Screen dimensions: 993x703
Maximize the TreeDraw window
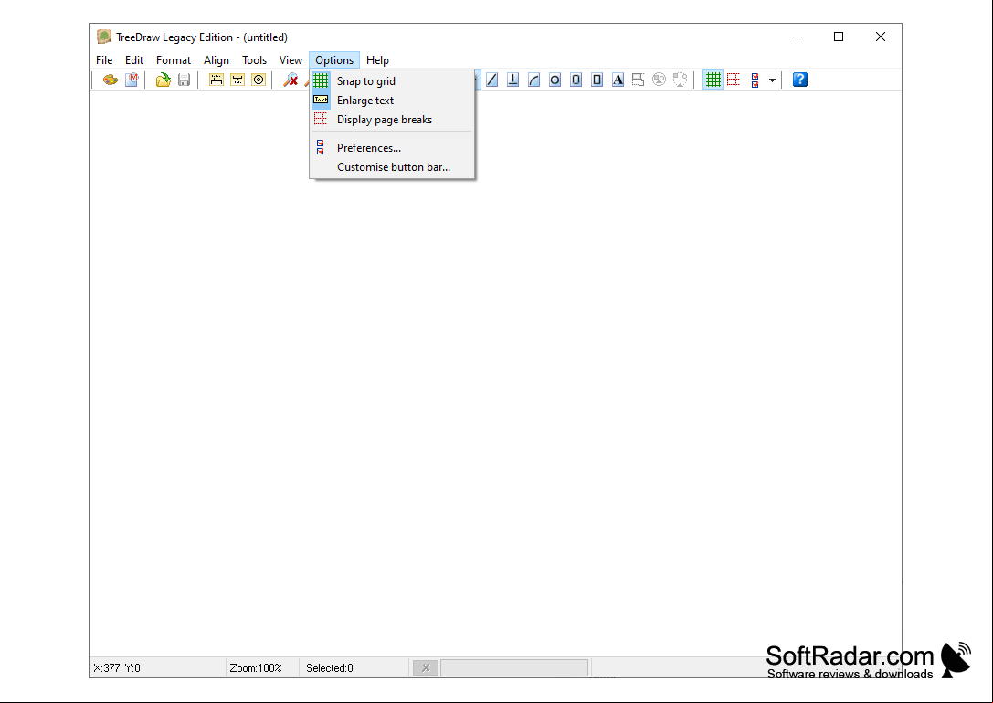click(839, 37)
